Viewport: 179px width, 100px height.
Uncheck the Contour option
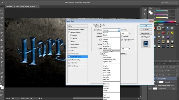71,35
